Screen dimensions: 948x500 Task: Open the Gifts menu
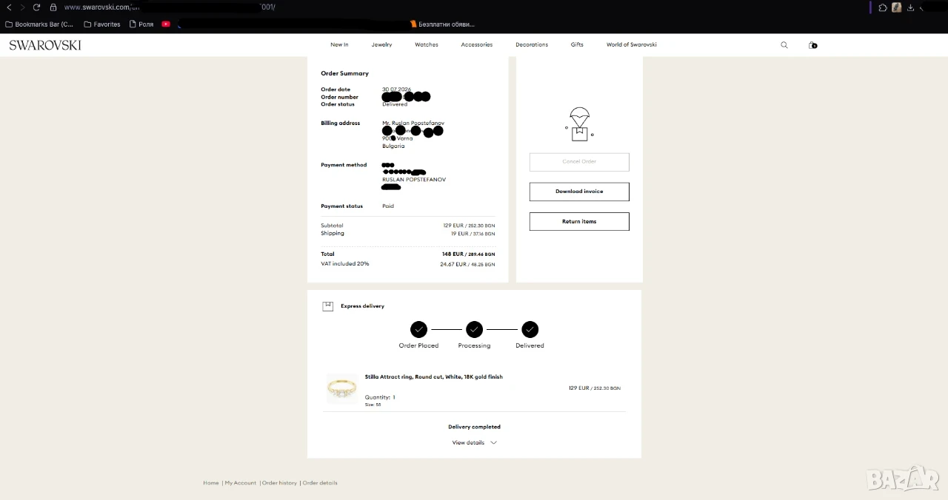[577, 44]
